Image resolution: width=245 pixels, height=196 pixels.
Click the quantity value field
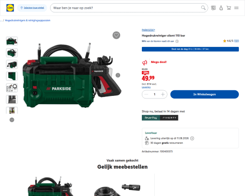coord(155,94)
